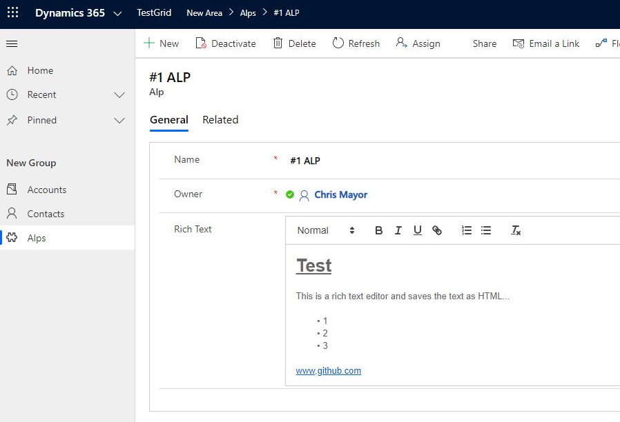Toggle underline formatting in editor toolbar
The height and width of the screenshot is (422, 620).
click(x=418, y=230)
